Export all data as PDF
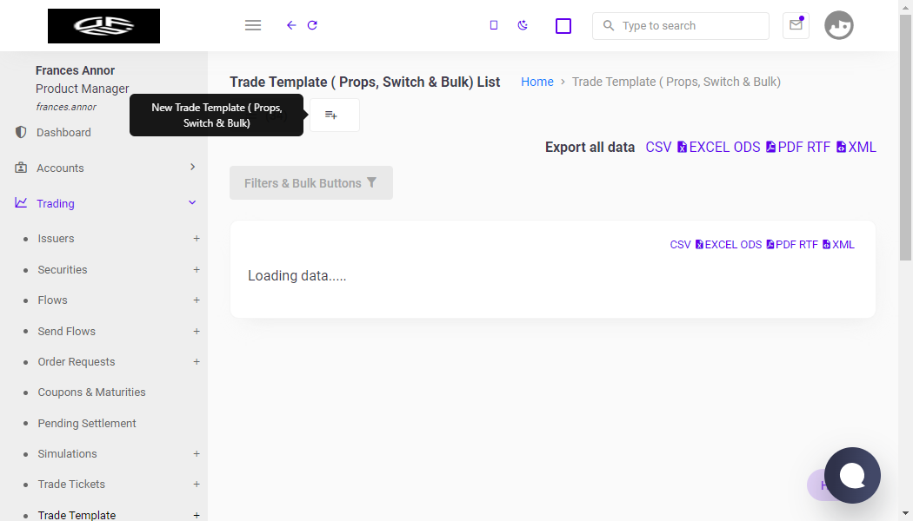The width and height of the screenshot is (913, 521). click(784, 147)
